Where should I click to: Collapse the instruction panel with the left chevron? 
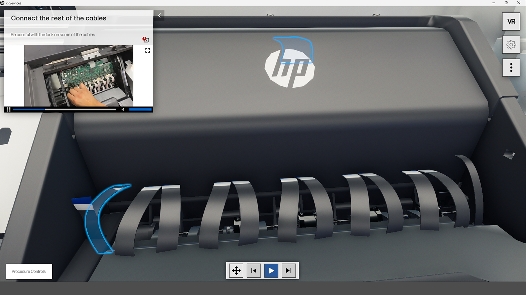pos(159,15)
